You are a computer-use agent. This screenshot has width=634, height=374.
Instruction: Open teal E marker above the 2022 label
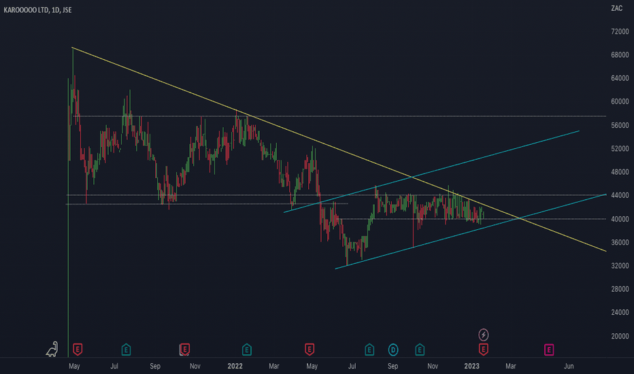pyautogui.click(x=247, y=350)
